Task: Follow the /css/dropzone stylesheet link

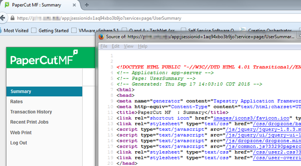Action: 277,124
